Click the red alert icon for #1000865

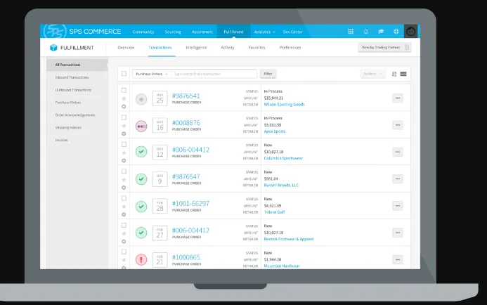141,259
